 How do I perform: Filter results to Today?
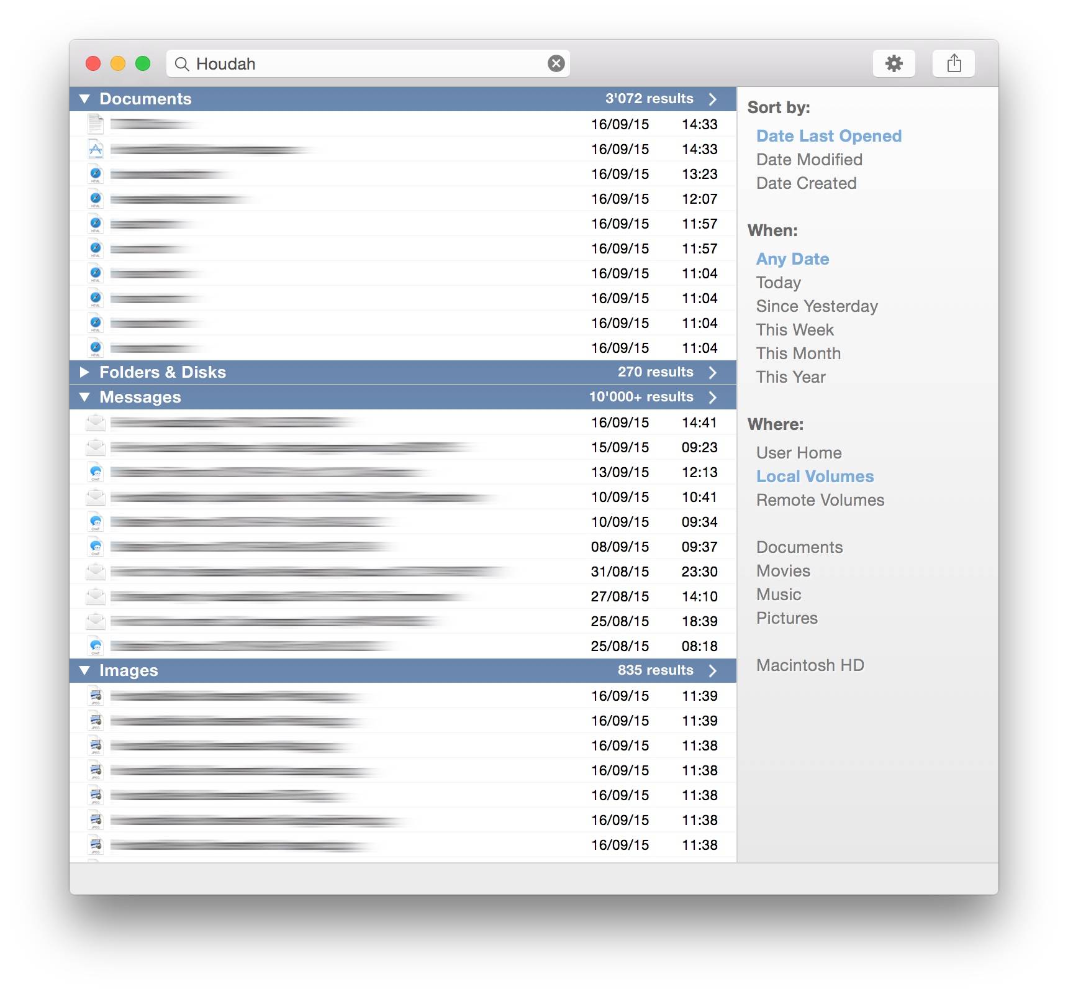[x=779, y=283]
